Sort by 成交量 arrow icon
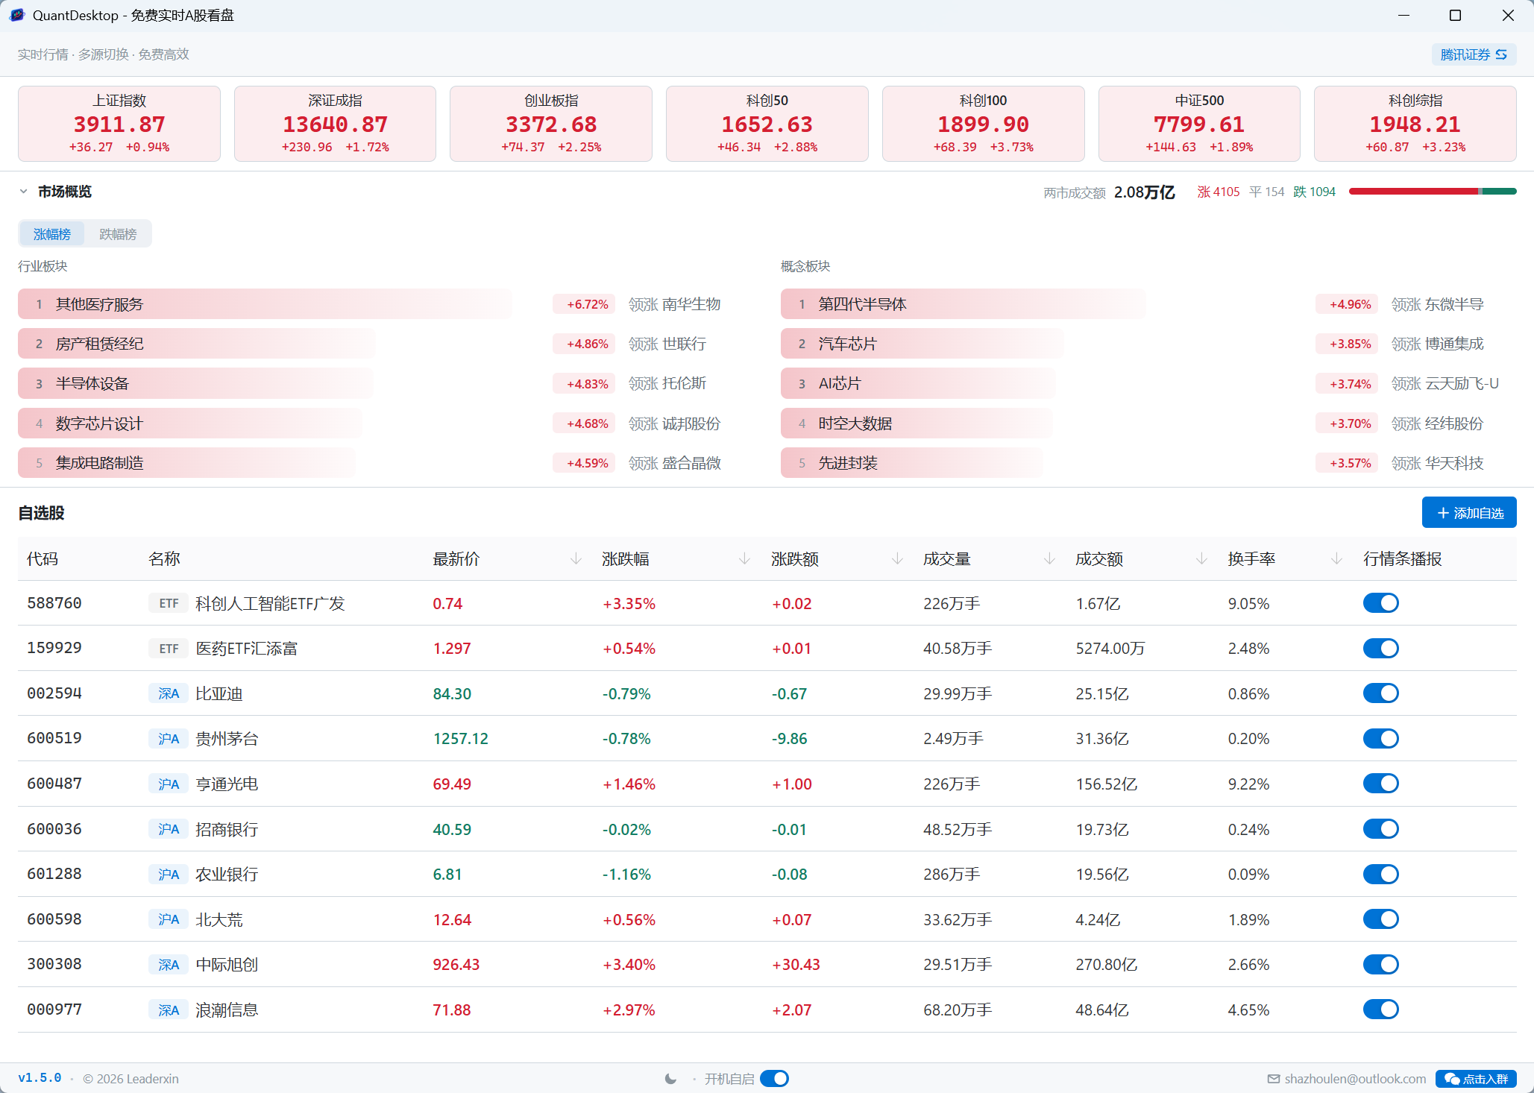This screenshot has height=1093, width=1534. [1049, 558]
